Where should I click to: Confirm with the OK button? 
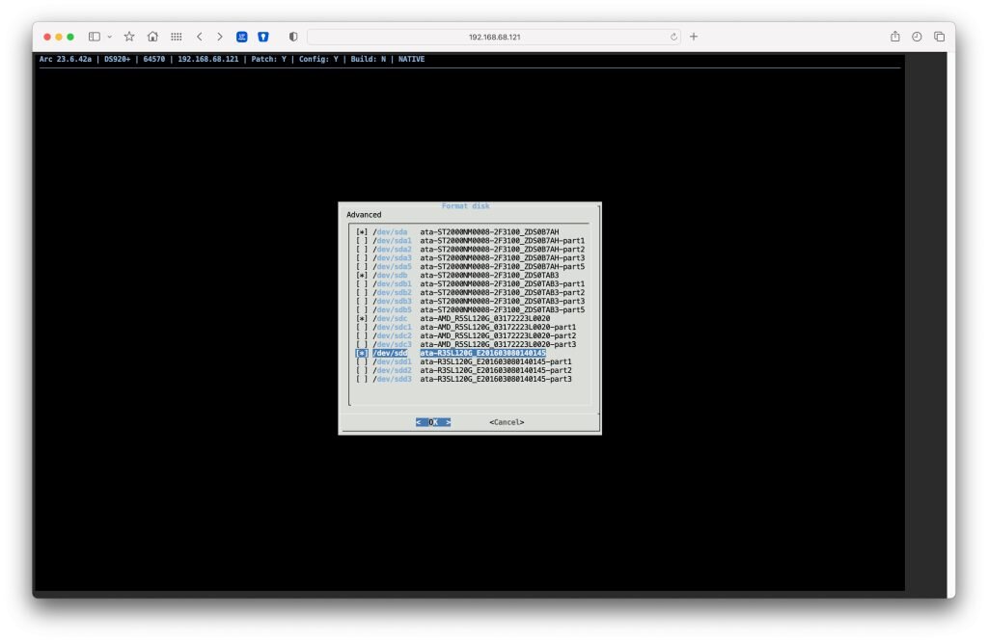[x=433, y=422]
